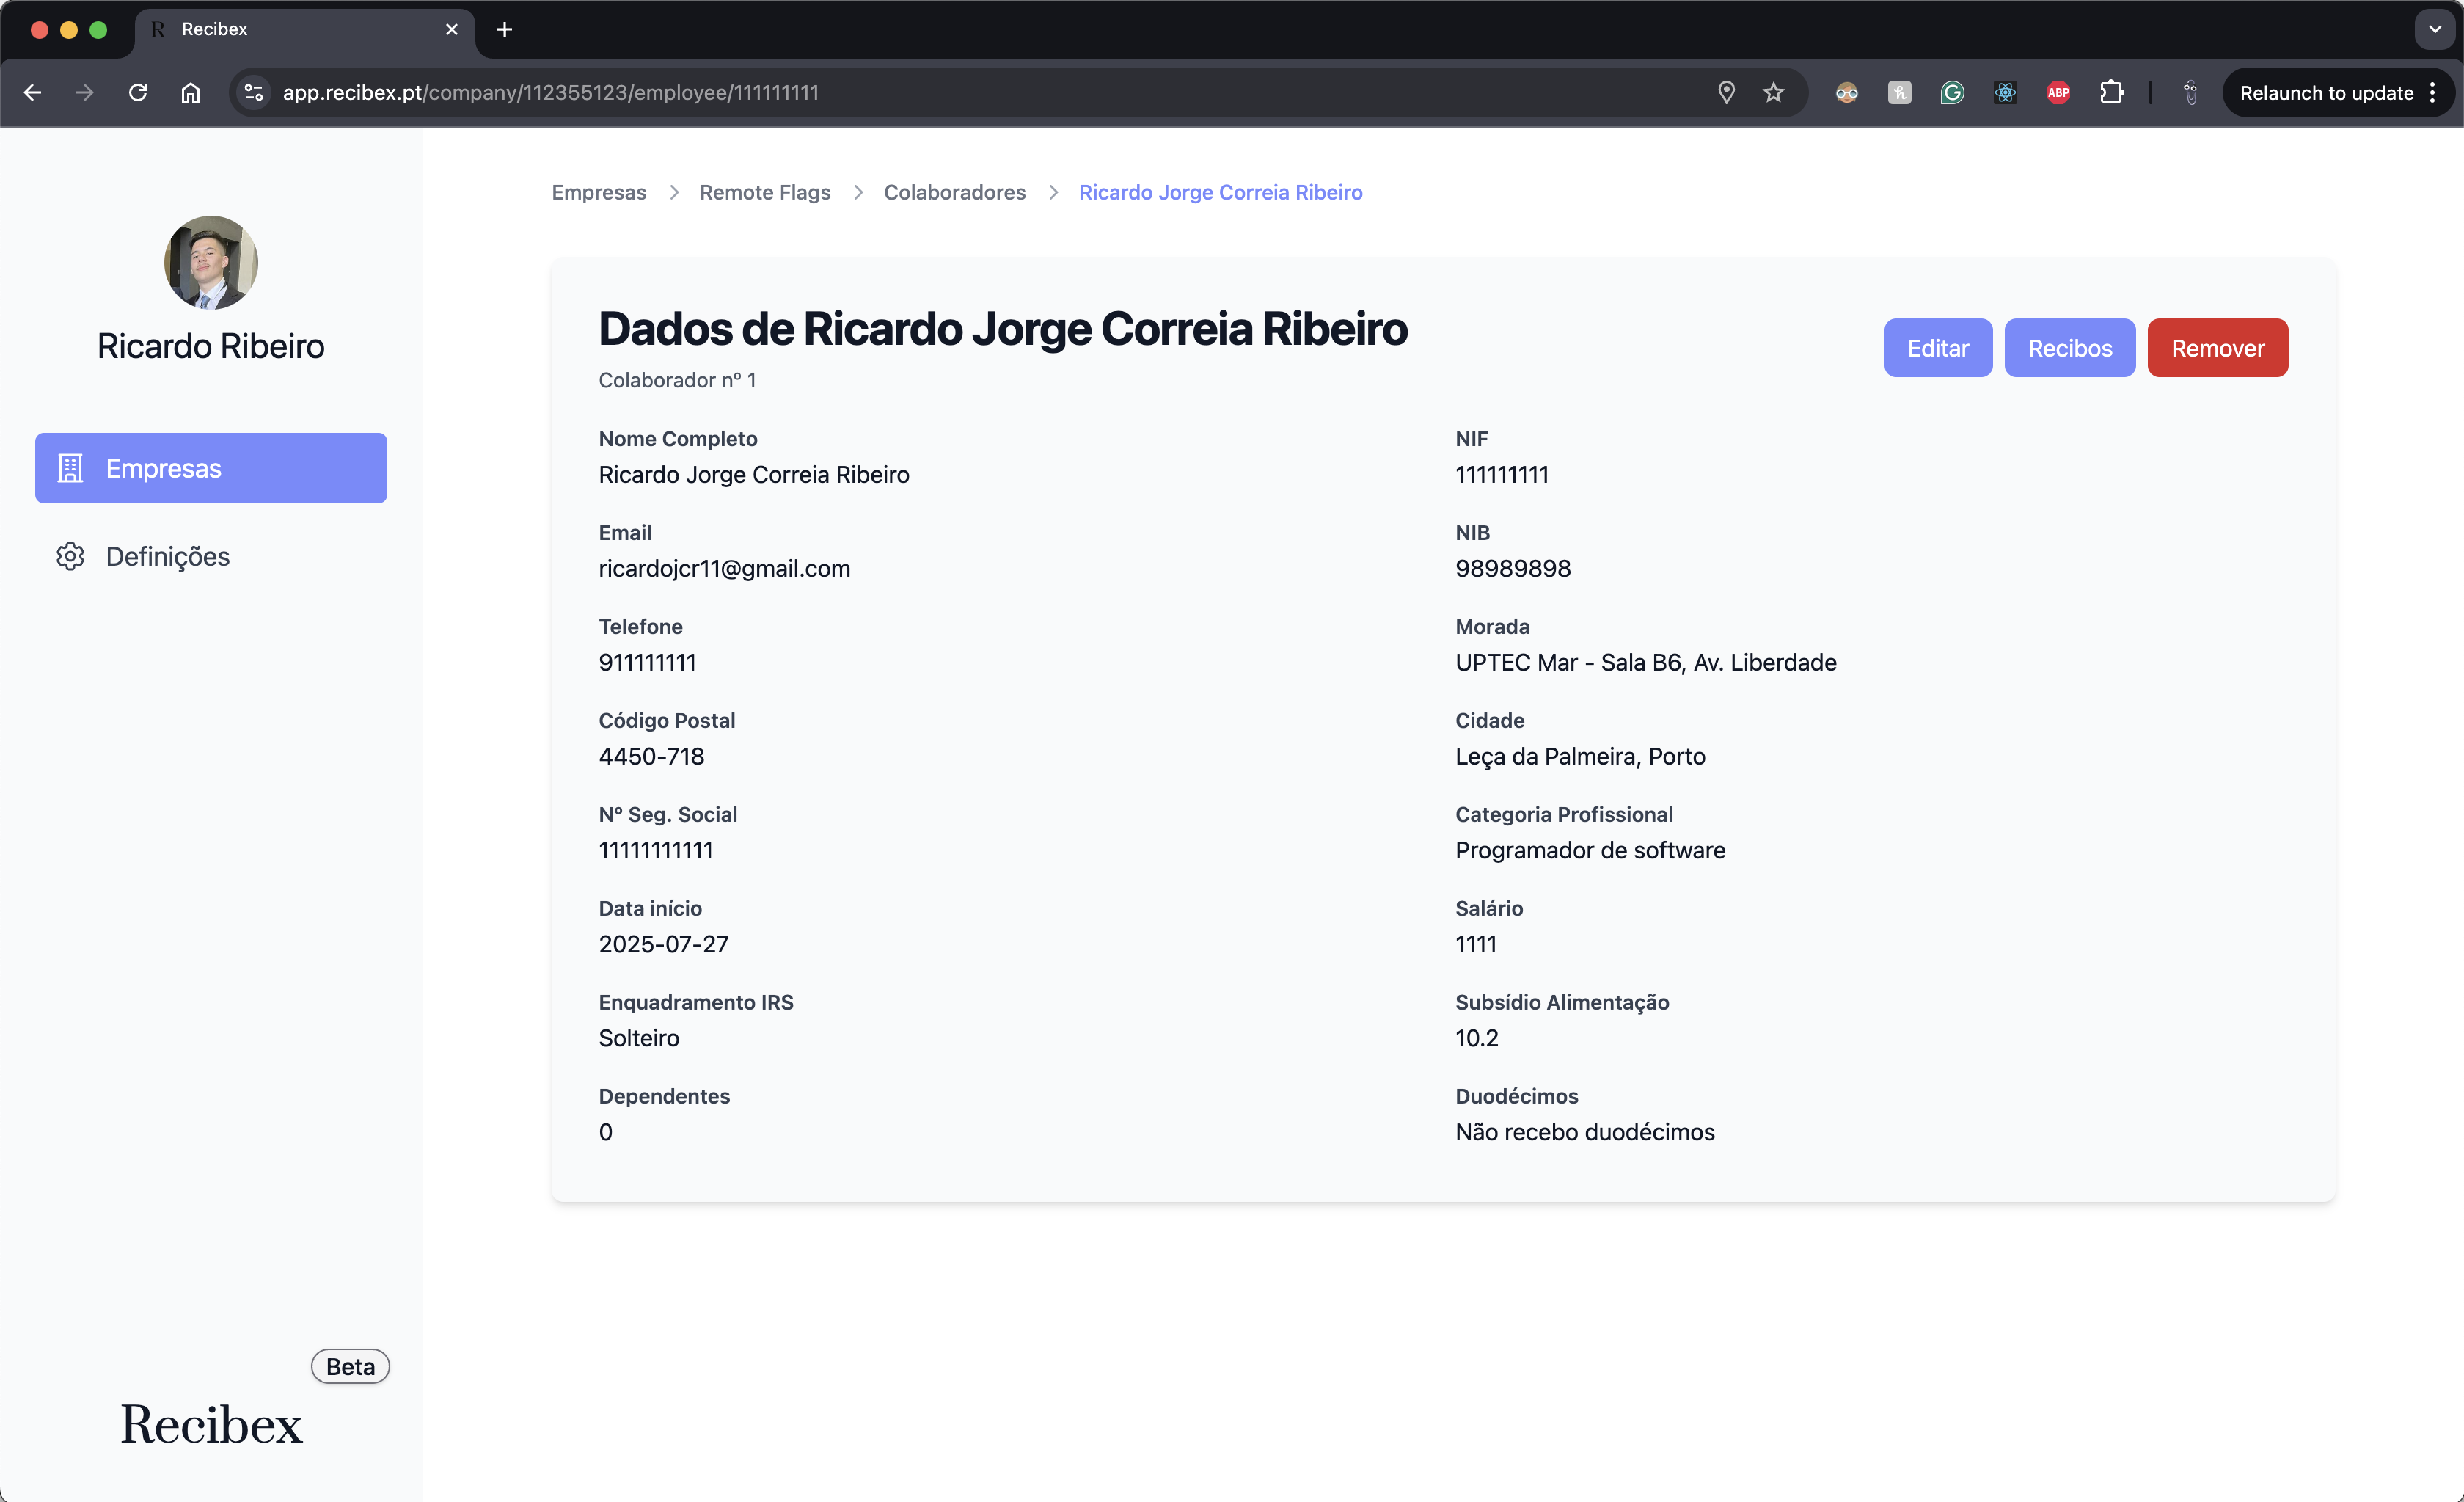Bookmark this page with the star

click(x=1773, y=93)
